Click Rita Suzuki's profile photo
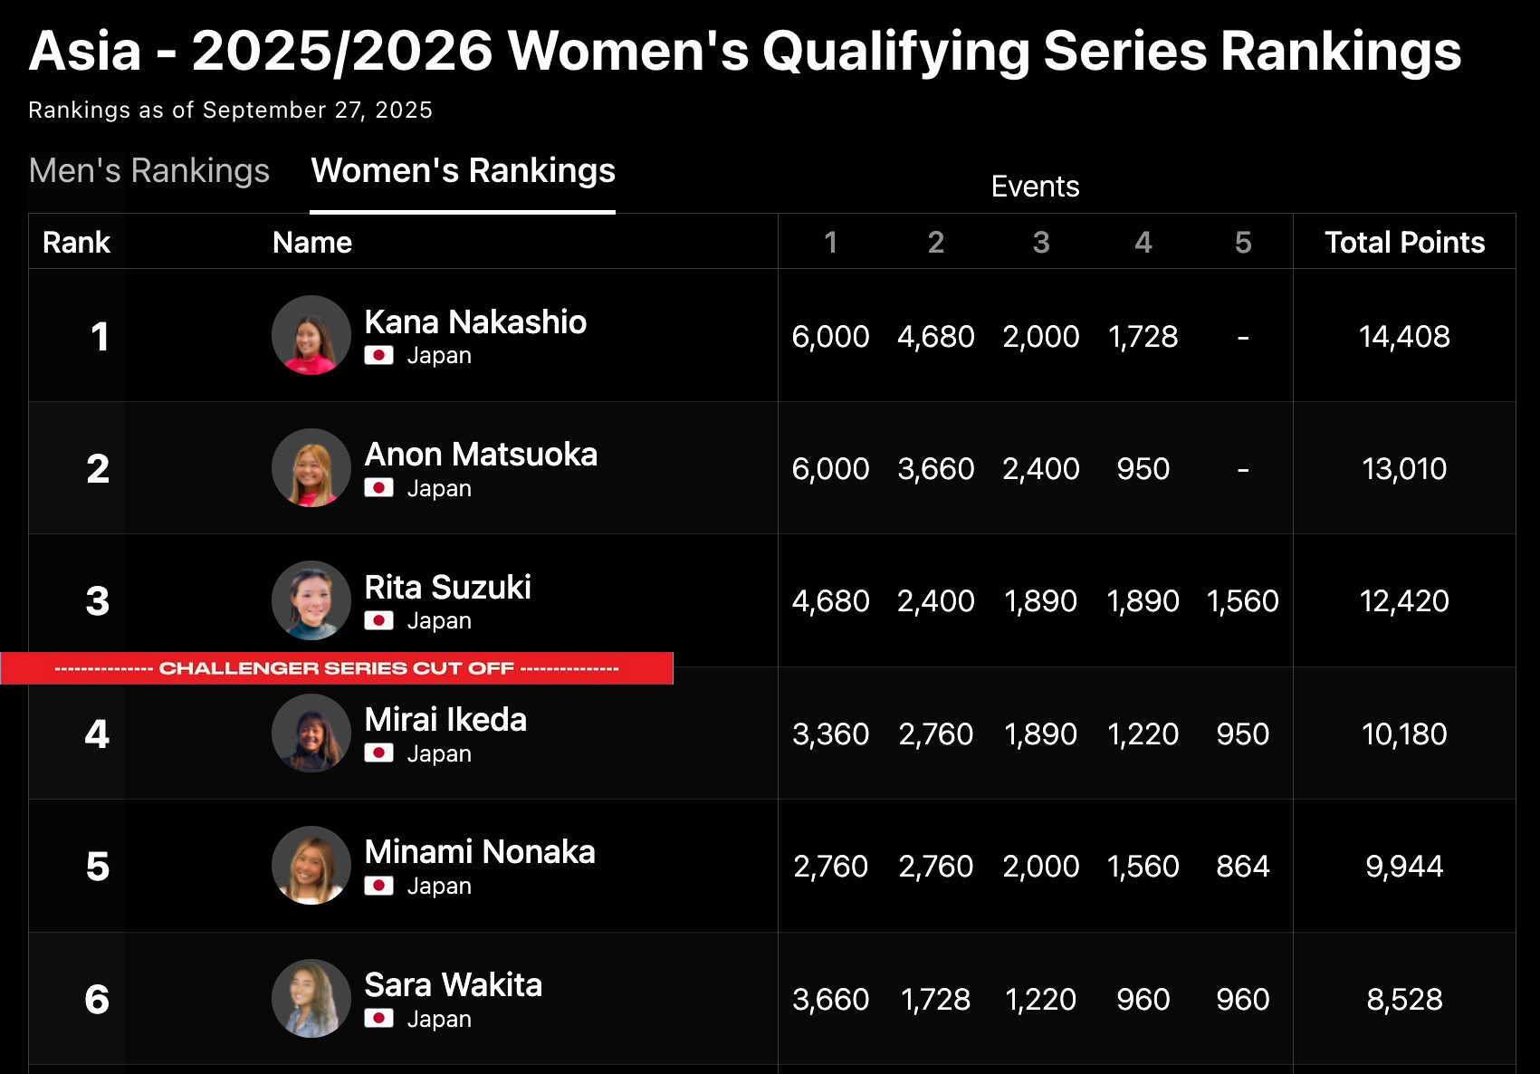Screen dimensions: 1540x1074 (x=311, y=600)
